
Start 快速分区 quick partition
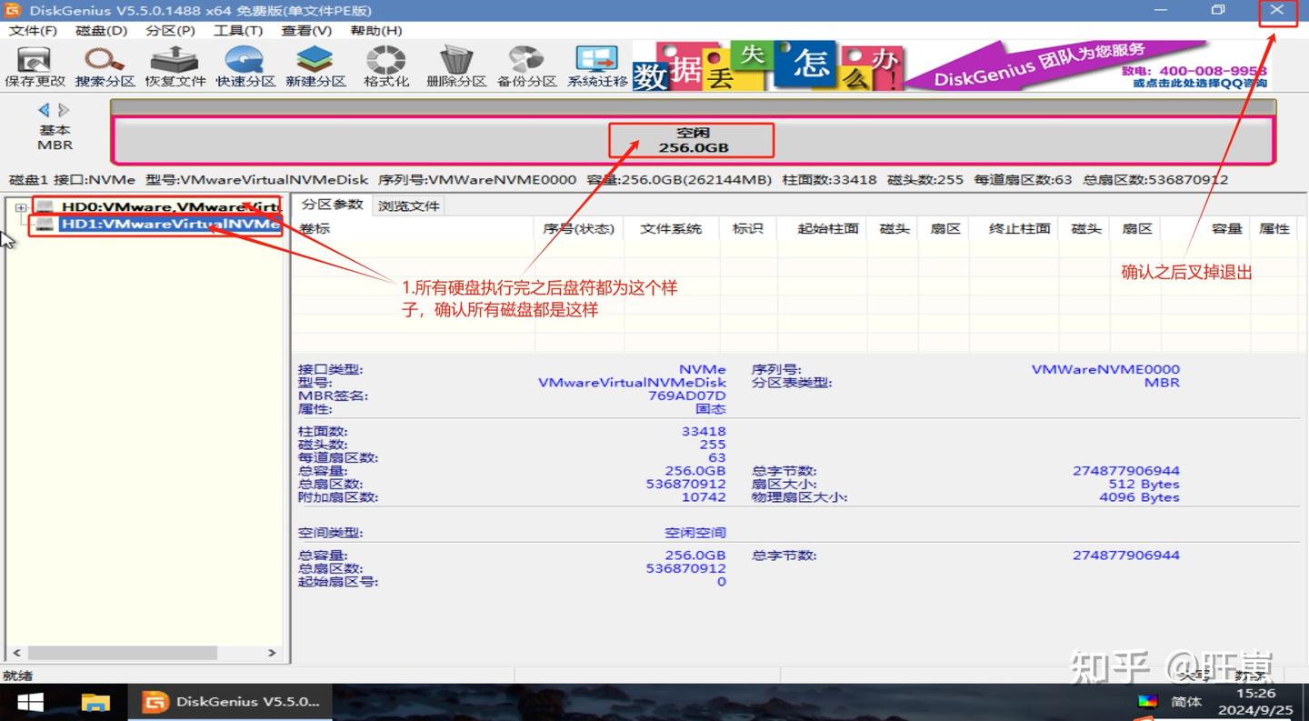pos(245,66)
